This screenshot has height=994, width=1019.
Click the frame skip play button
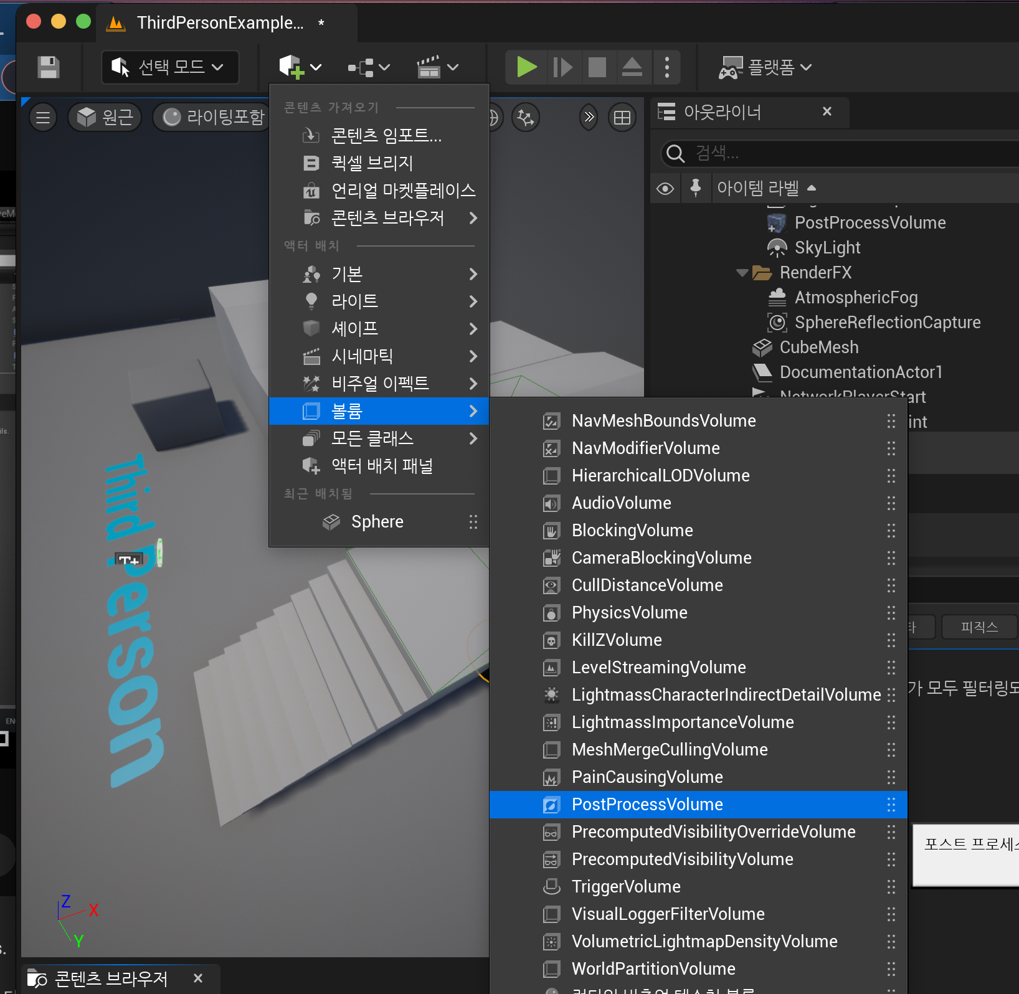click(562, 67)
